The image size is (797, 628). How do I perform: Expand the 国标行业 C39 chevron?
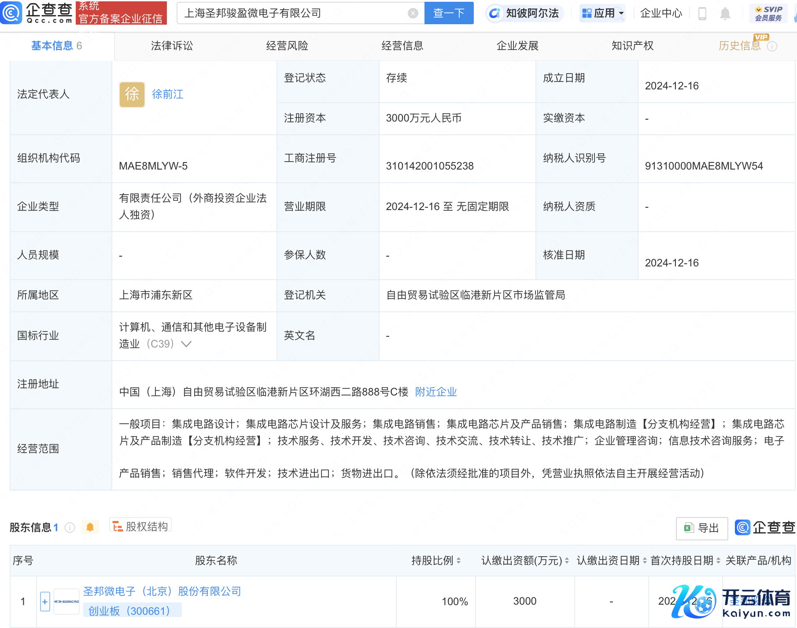(186, 344)
